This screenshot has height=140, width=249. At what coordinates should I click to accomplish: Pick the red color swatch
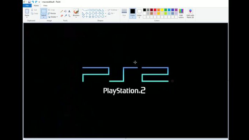tap(155, 10)
